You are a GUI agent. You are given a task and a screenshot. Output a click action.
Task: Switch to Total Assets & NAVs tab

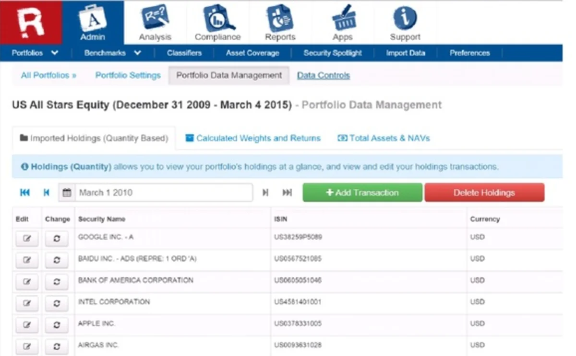click(384, 138)
